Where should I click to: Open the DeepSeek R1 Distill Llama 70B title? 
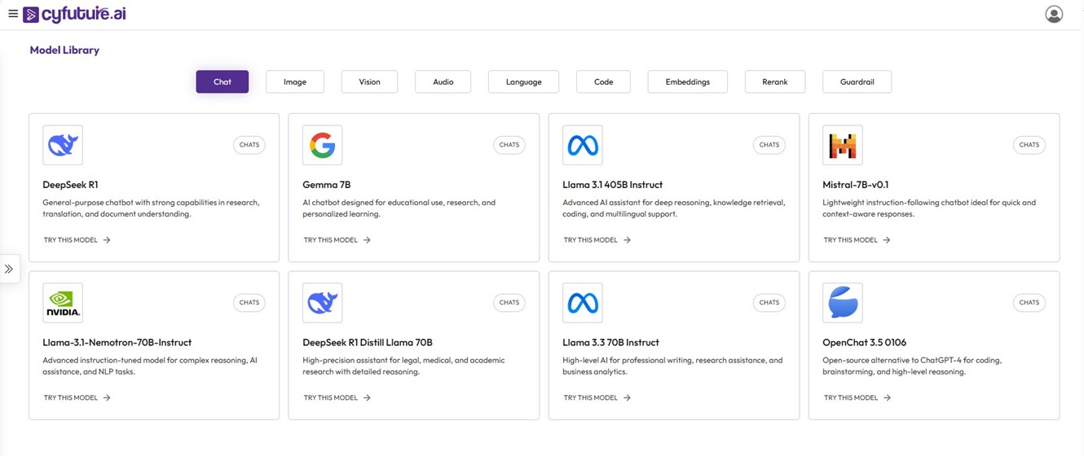(367, 343)
